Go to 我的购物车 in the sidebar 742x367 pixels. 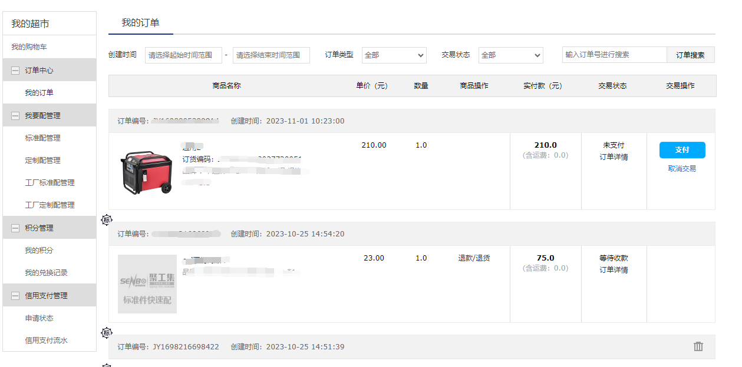click(x=29, y=47)
